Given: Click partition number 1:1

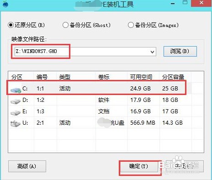Looking at the screenshot, I should click(40, 89).
